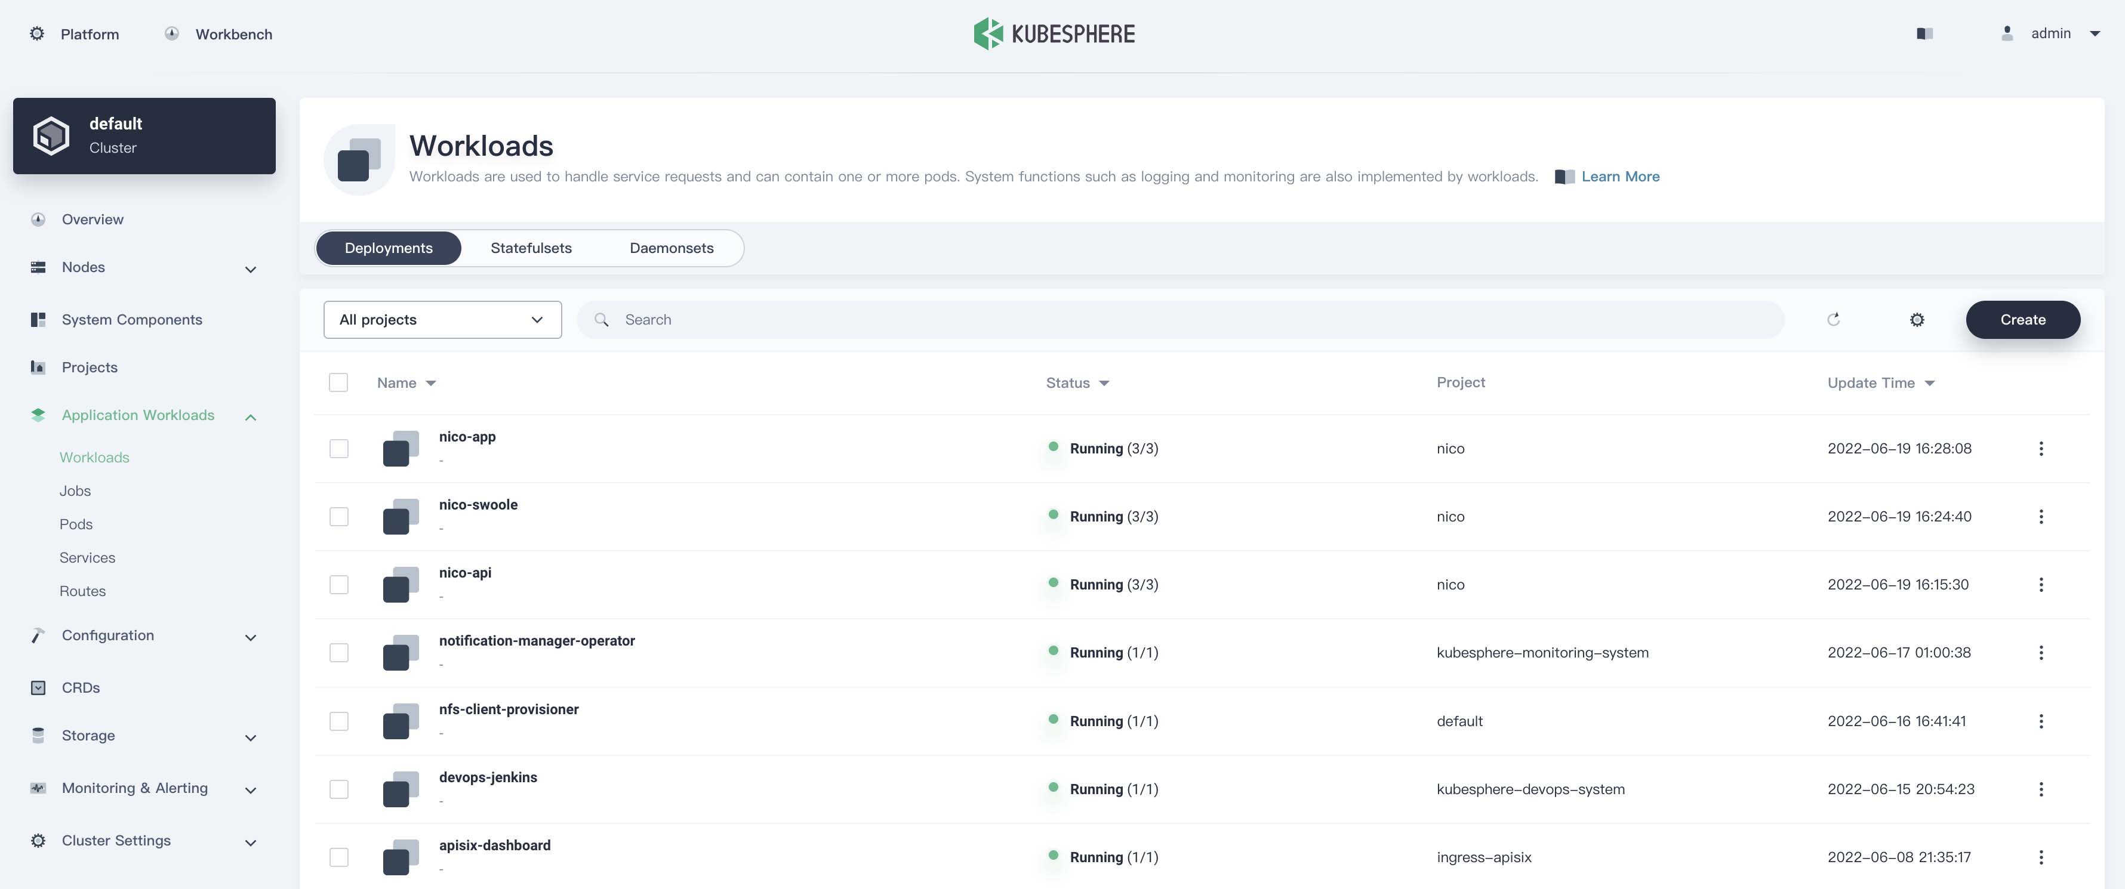Open more actions menu for devops-jenkins
2125x889 pixels.
[x=2041, y=789]
